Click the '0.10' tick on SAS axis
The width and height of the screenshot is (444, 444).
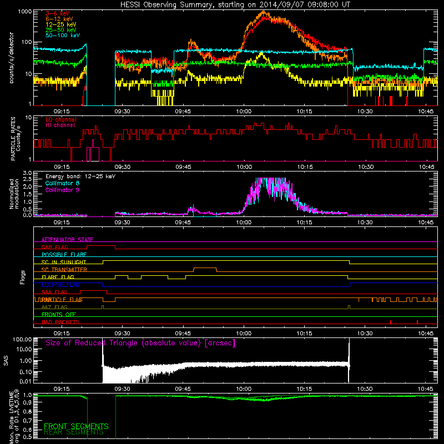26,372
